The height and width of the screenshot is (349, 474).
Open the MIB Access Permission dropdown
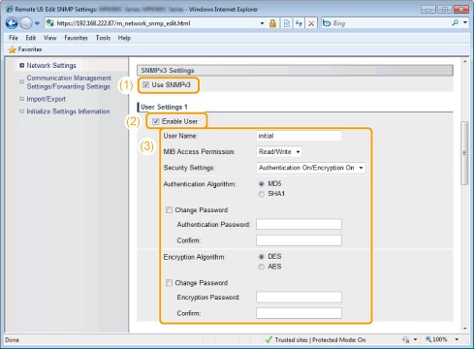click(x=279, y=151)
